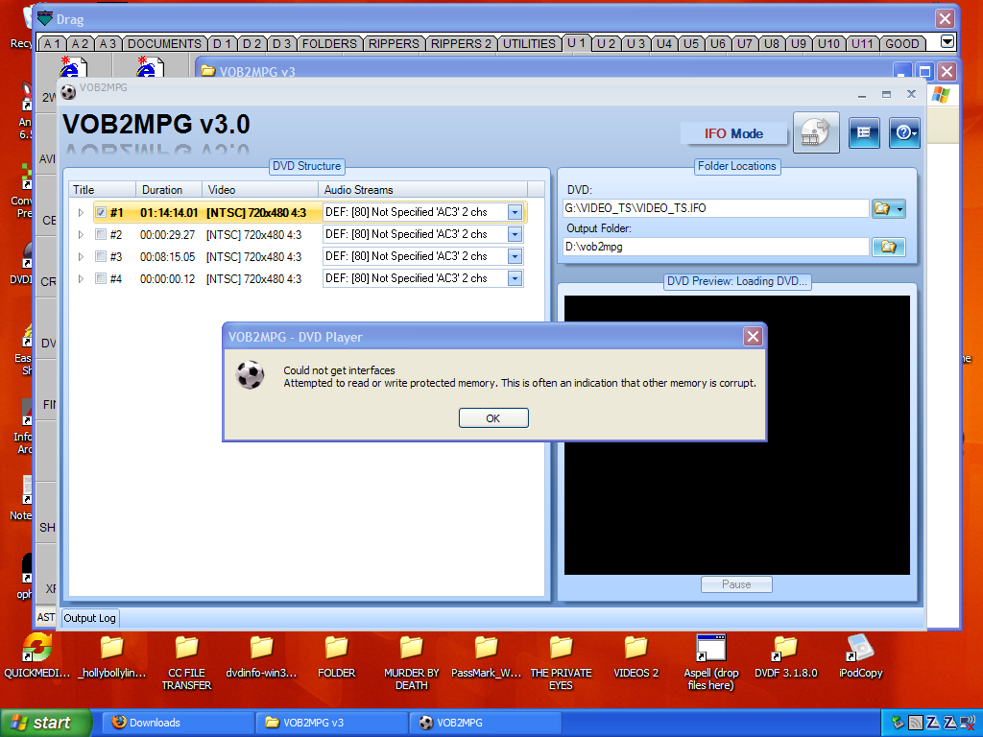Image resolution: width=983 pixels, height=737 pixels.
Task: Click the soccer ball icon in error dialog
Action: (x=250, y=375)
